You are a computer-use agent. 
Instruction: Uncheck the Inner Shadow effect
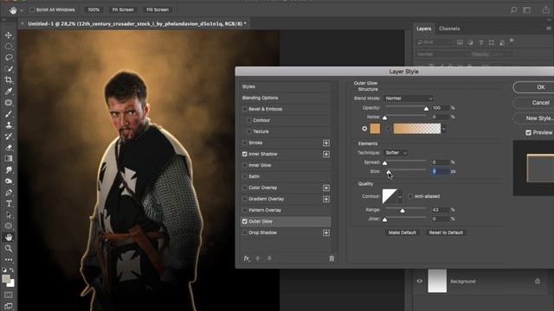244,154
